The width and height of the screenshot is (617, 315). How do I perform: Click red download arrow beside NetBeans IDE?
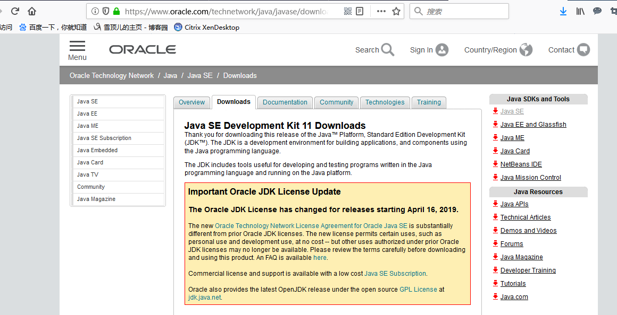(495, 163)
